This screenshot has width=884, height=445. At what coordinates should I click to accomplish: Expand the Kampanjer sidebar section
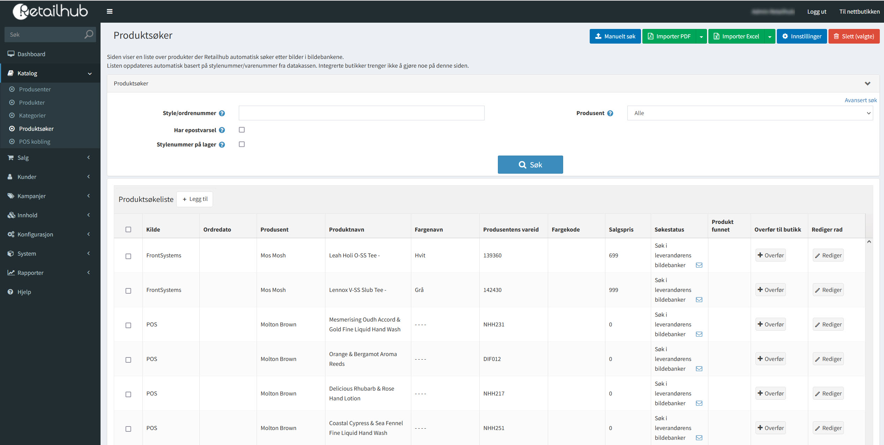(x=50, y=196)
